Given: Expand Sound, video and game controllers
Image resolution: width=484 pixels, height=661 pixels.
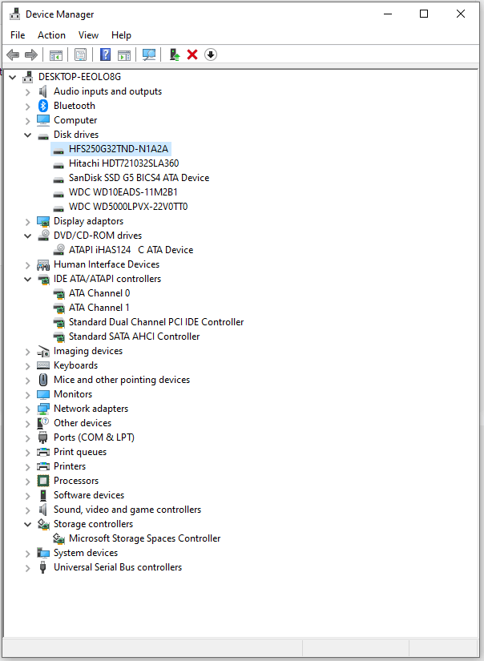Looking at the screenshot, I should coord(28,510).
